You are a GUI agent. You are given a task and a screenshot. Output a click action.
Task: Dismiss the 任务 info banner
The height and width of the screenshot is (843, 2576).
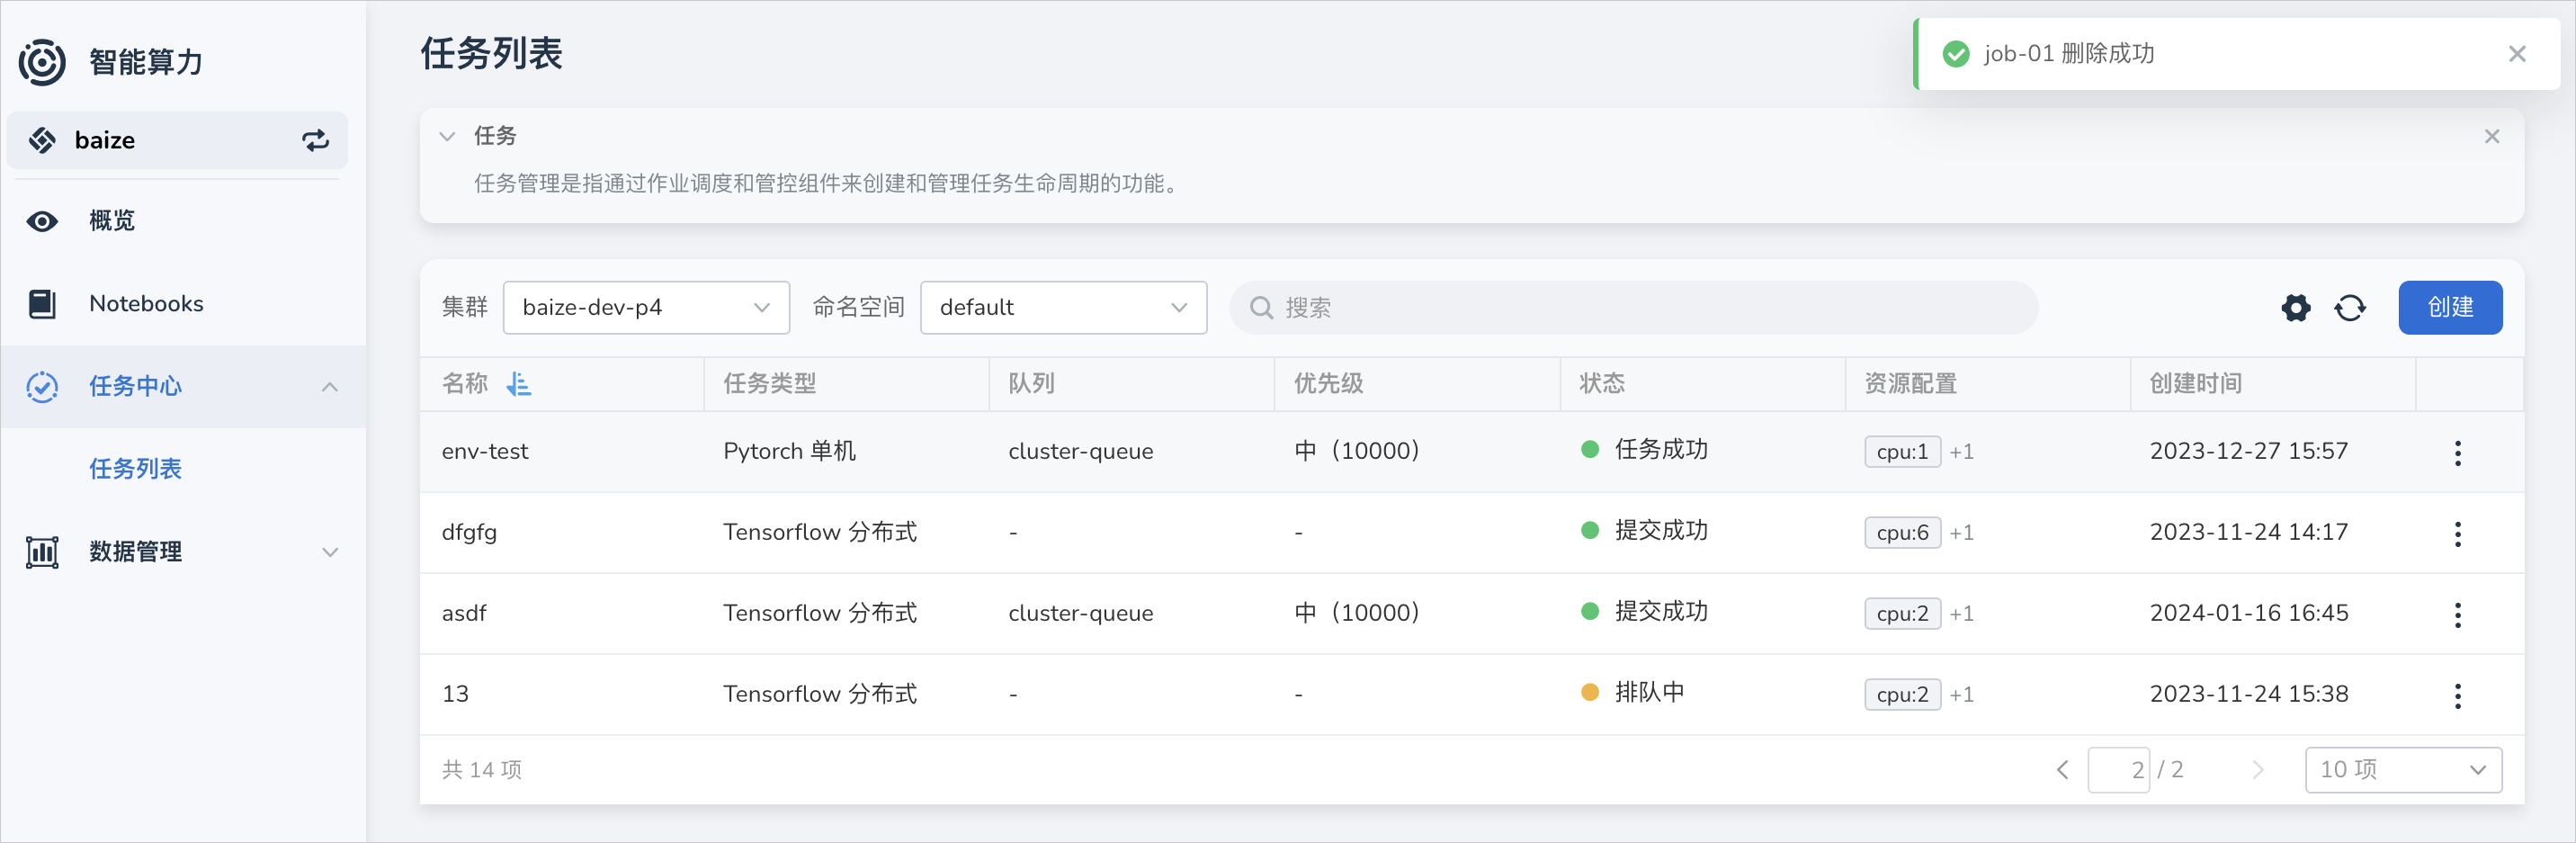click(2492, 137)
